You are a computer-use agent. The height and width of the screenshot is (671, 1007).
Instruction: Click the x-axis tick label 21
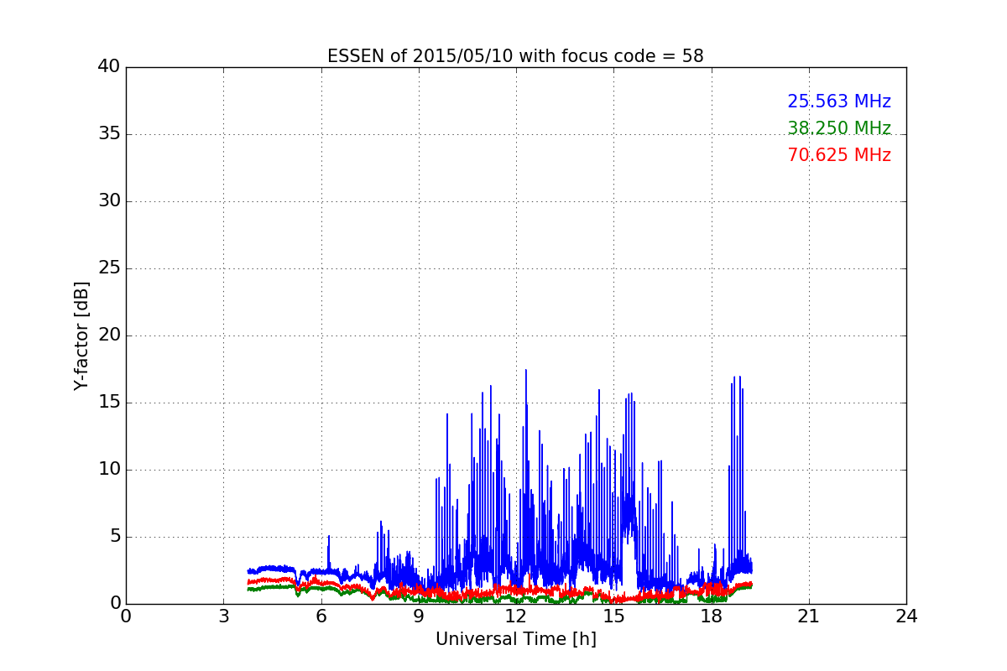click(x=809, y=616)
